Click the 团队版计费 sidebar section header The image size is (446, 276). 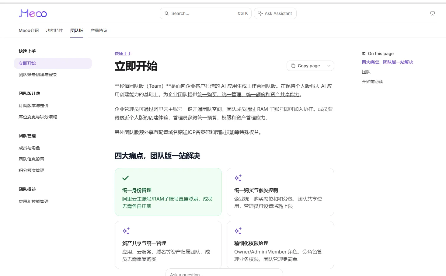coord(30,93)
